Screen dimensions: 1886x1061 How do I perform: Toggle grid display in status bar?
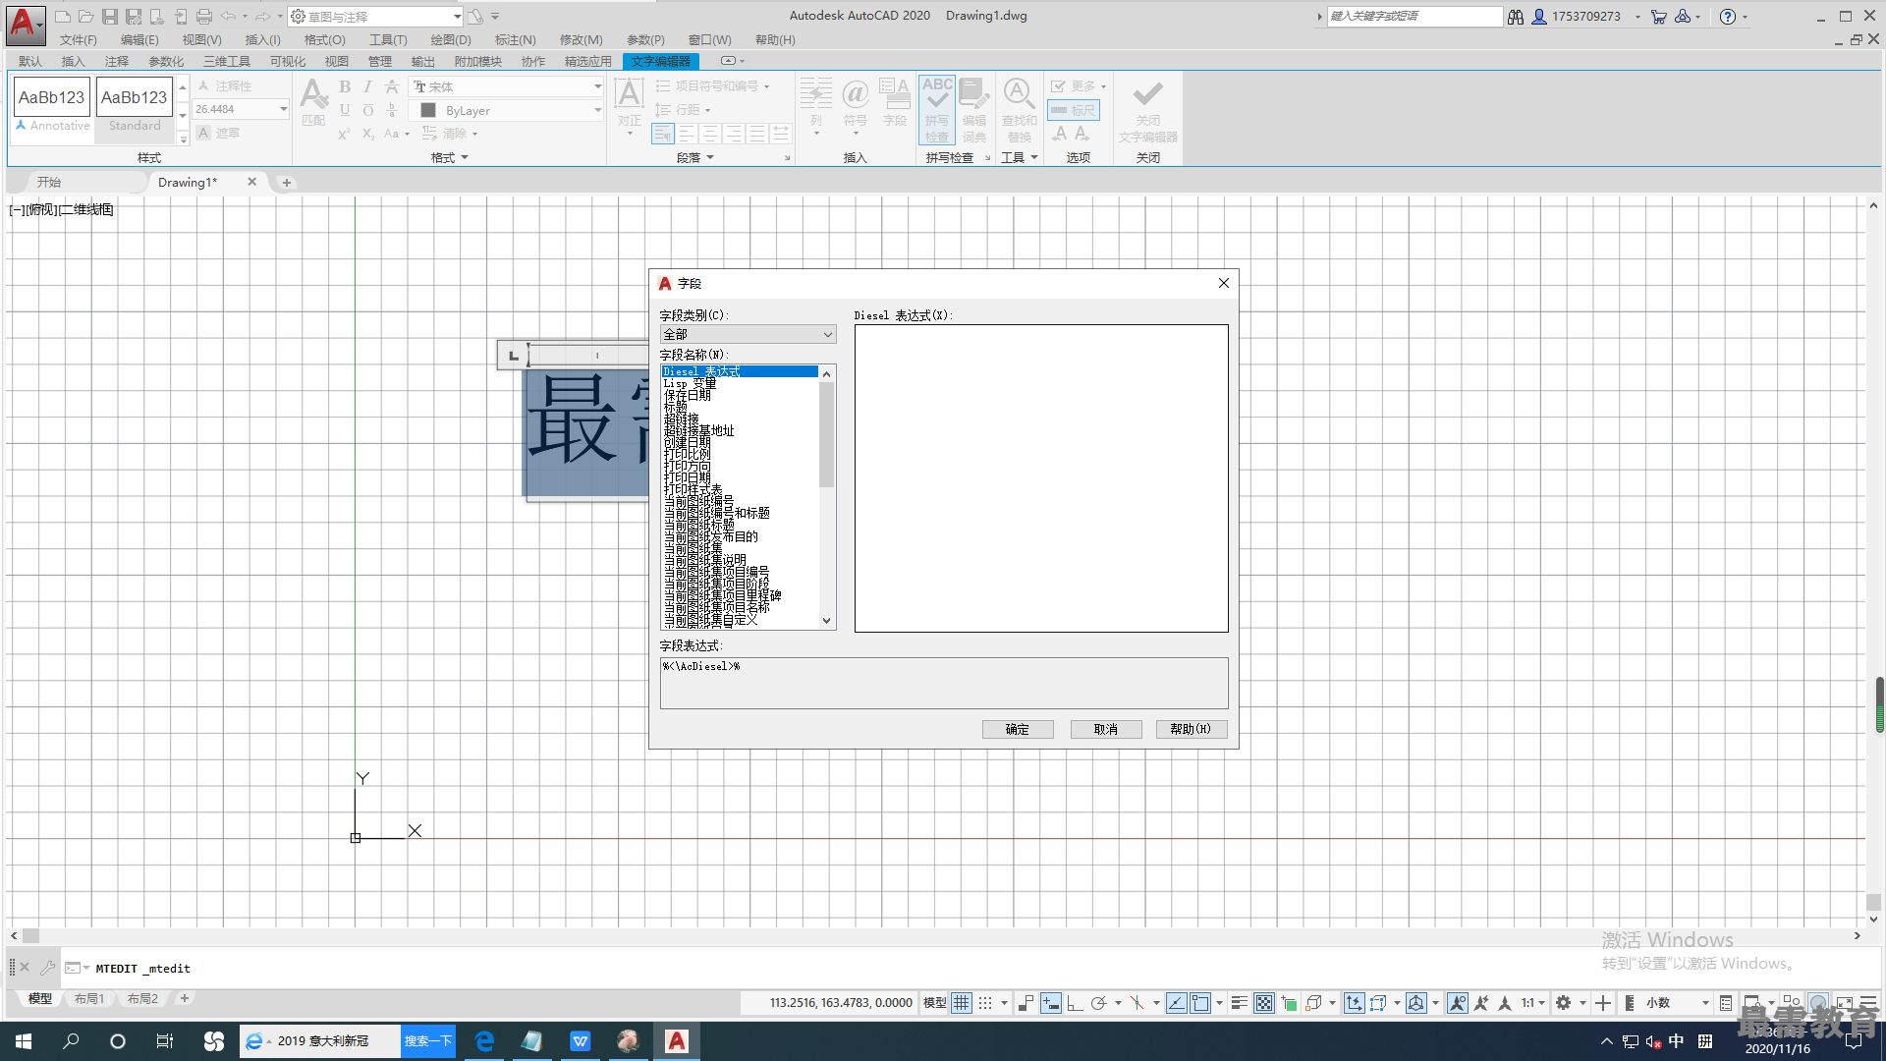[x=962, y=1002]
